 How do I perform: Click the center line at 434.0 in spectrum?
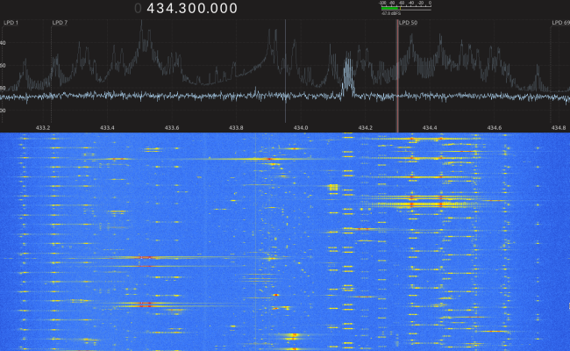[x=286, y=70]
